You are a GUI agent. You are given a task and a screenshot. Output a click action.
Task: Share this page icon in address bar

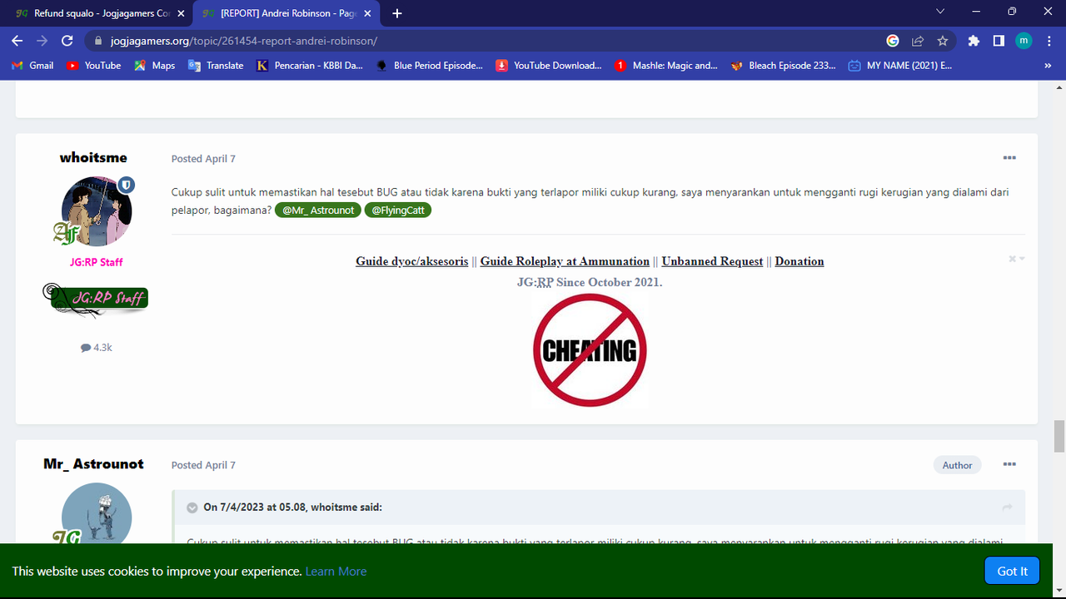click(x=918, y=41)
